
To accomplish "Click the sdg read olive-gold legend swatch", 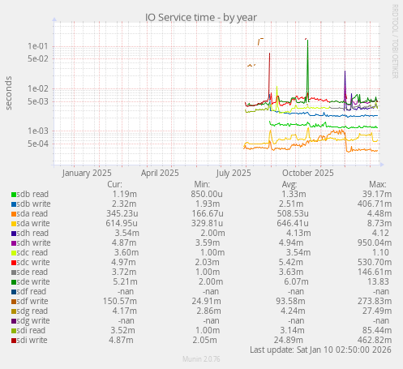I will [x=14, y=311].
